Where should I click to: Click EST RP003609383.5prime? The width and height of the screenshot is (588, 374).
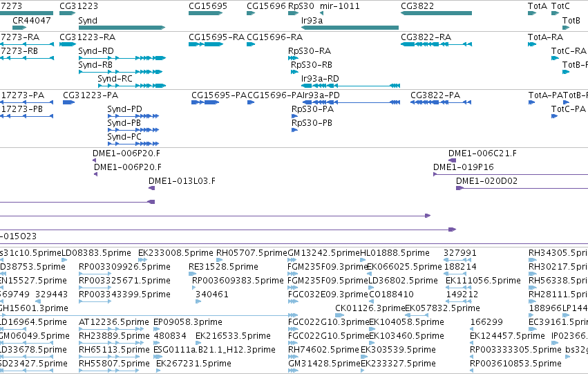[238, 281]
